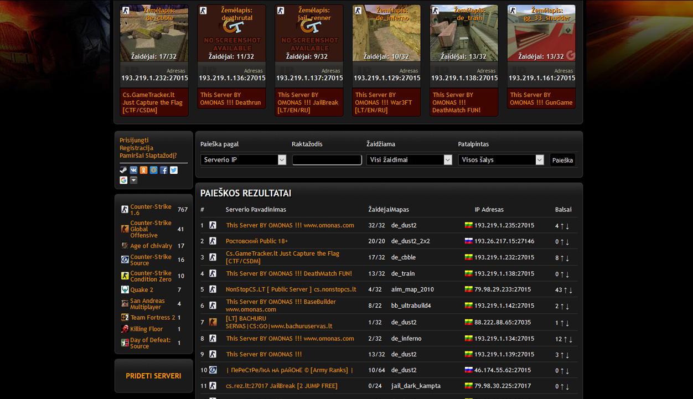693x399 pixels.
Task: Click featured address 193.219.1.161:27015
Action: click(542, 78)
